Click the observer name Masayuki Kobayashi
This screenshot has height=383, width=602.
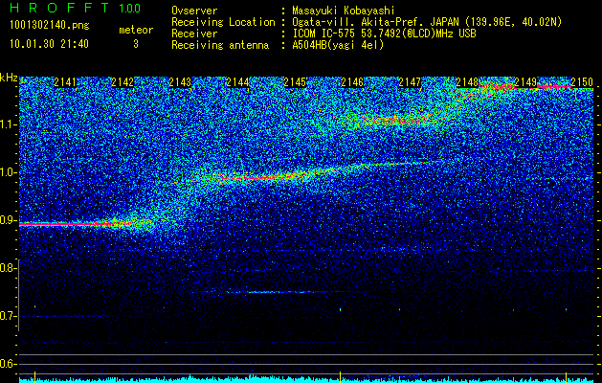coord(344,11)
